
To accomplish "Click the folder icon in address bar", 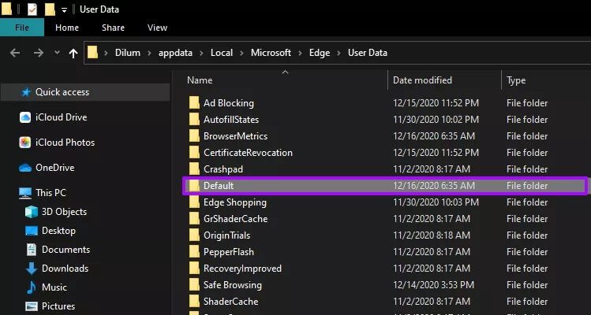I will (x=93, y=53).
